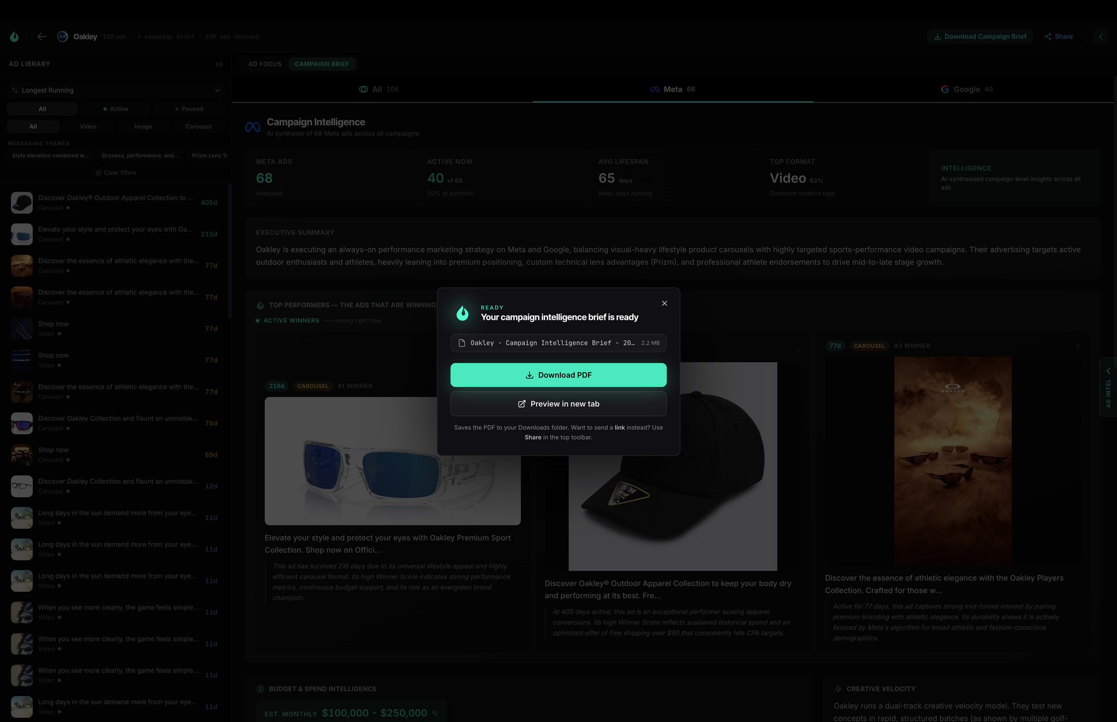Screen dimensions: 1117x722
Task: Click the Top Performers flame icon
Action: click(260, 305)
